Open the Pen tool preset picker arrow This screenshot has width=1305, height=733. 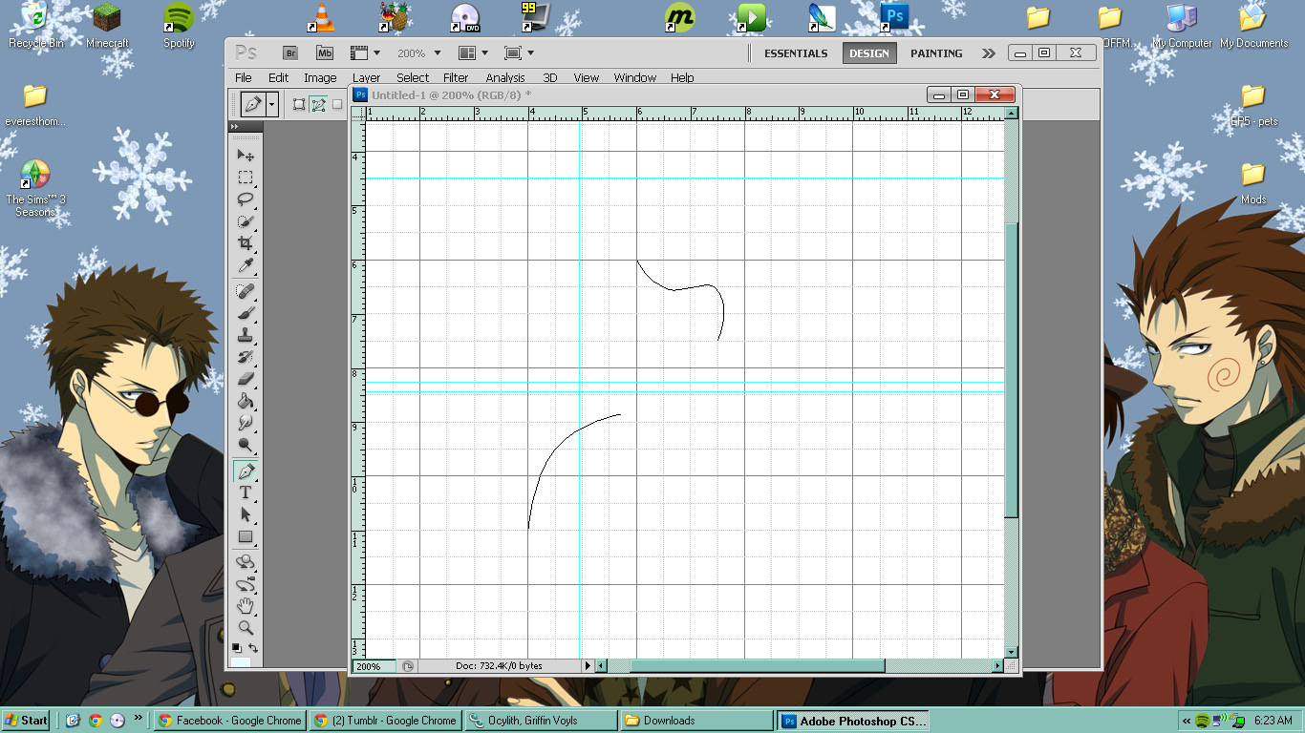(x=272, y=105)
